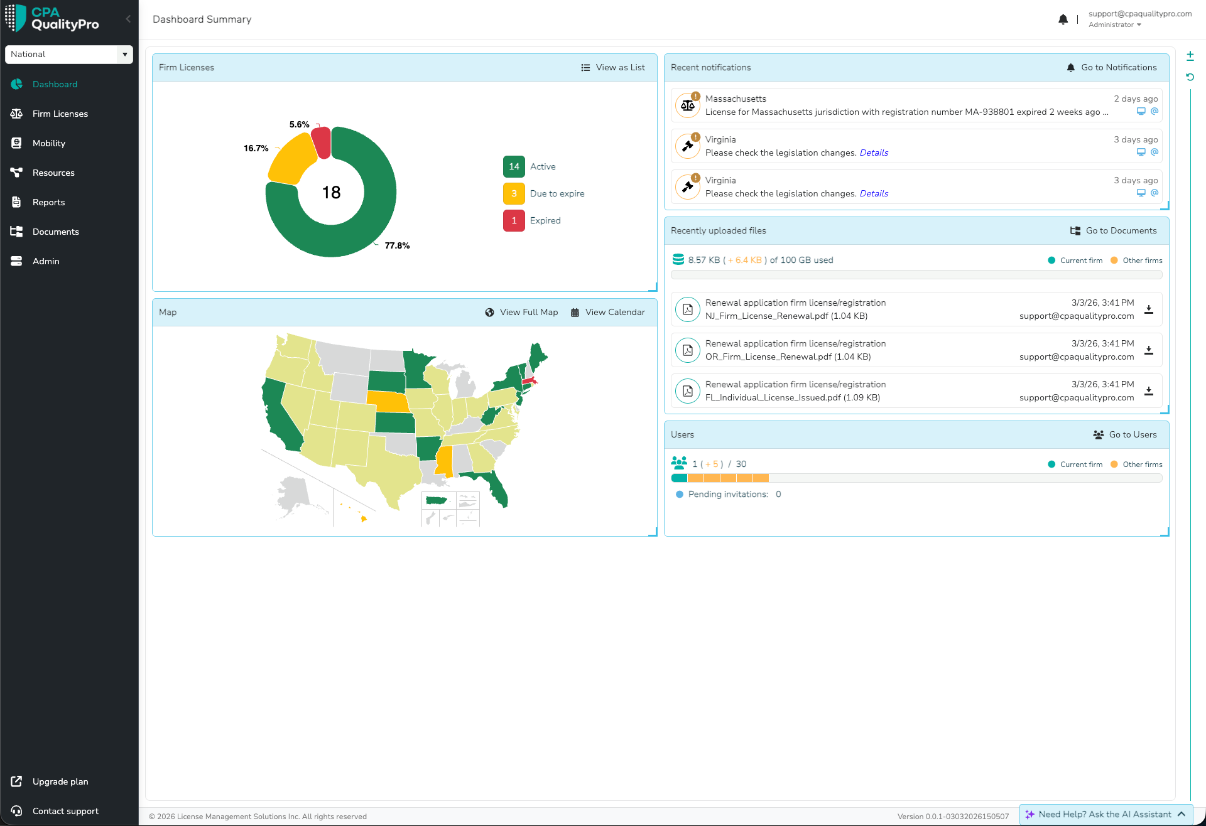Click the PDF icon of OR_Firm_License_Renewal
Screen dimensions: 1206x826
coord(688,350)
